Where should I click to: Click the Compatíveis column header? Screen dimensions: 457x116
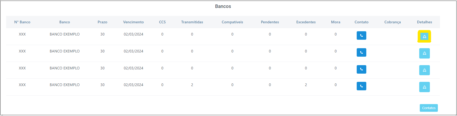point(232,22)
